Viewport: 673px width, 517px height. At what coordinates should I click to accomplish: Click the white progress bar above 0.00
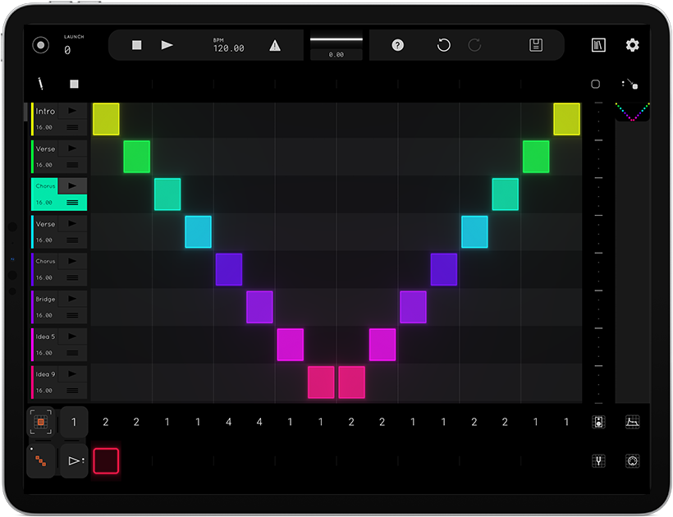pos(336,39)
